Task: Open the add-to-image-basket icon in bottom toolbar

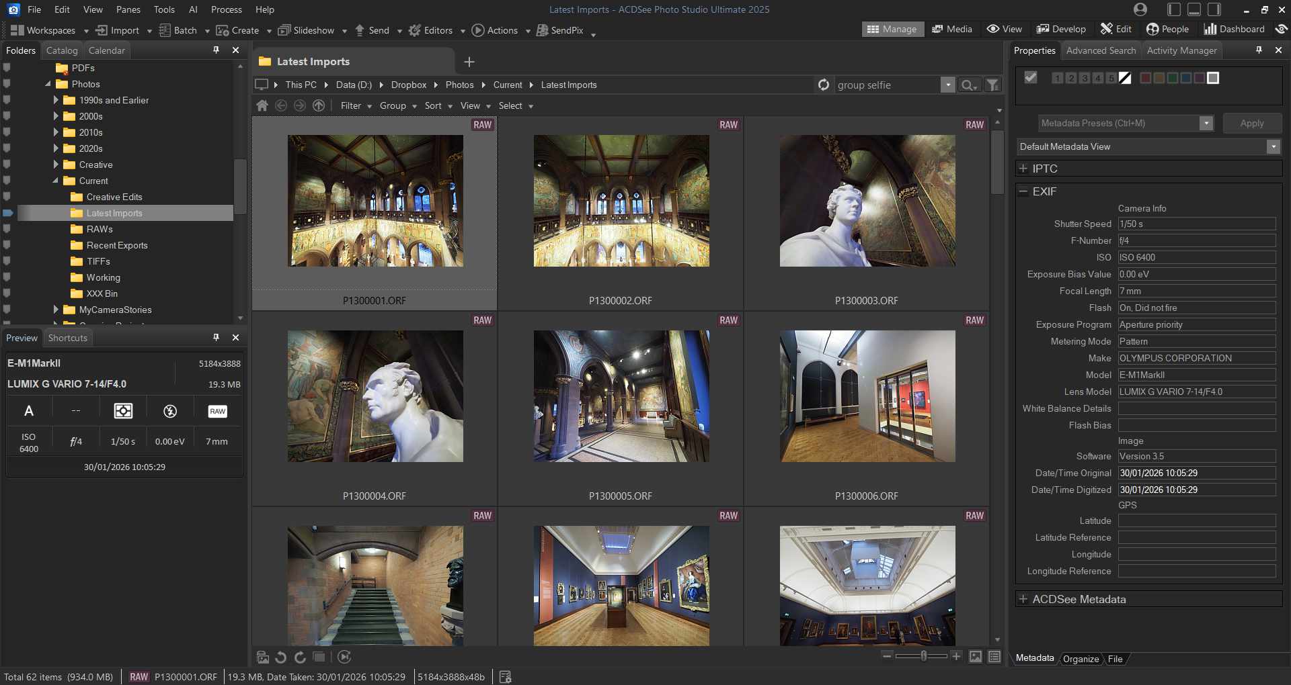Action: tap(263, 657)
